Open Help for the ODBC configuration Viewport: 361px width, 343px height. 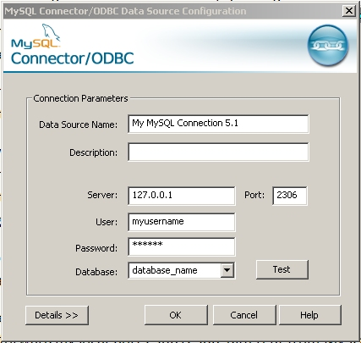click(310, 315)
